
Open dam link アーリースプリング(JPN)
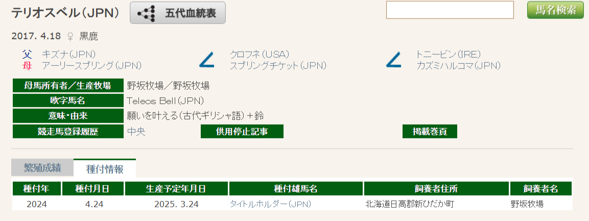(x=91, y=66)
